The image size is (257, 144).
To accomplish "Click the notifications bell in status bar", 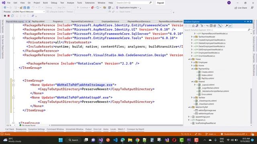I will (253, 134).
